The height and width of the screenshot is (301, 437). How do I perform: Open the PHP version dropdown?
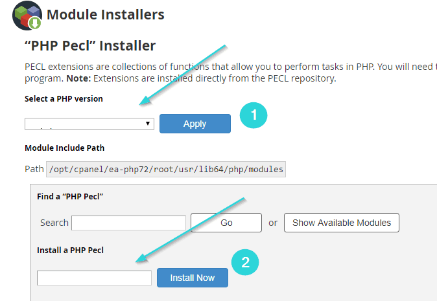tap(89, 124)
